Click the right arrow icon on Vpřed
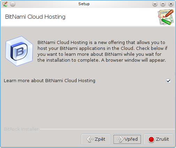176x148 pixels. (120, 139)
